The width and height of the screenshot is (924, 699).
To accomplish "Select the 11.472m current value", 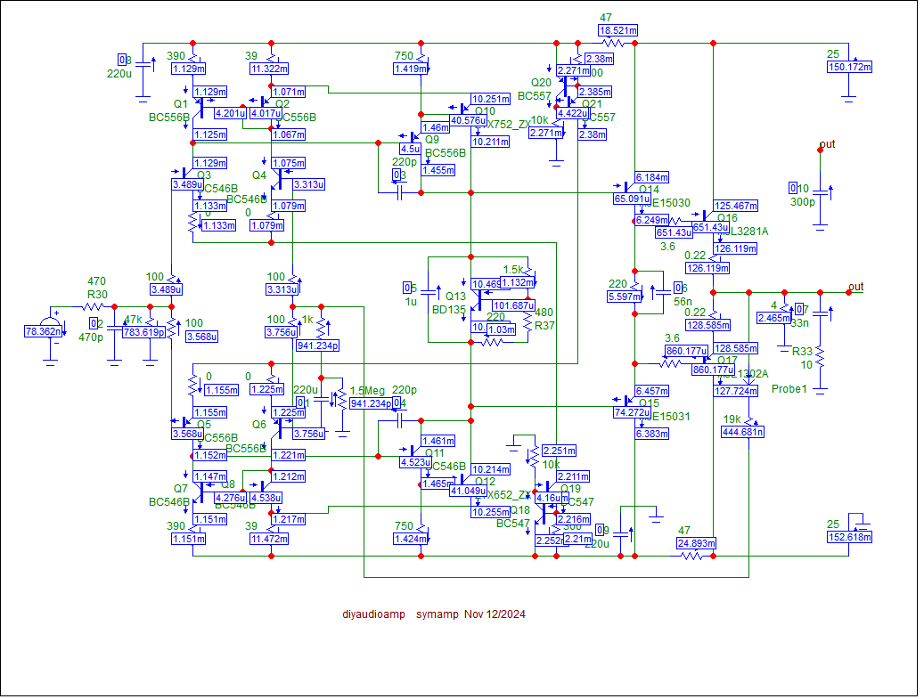I will [269, 539].
